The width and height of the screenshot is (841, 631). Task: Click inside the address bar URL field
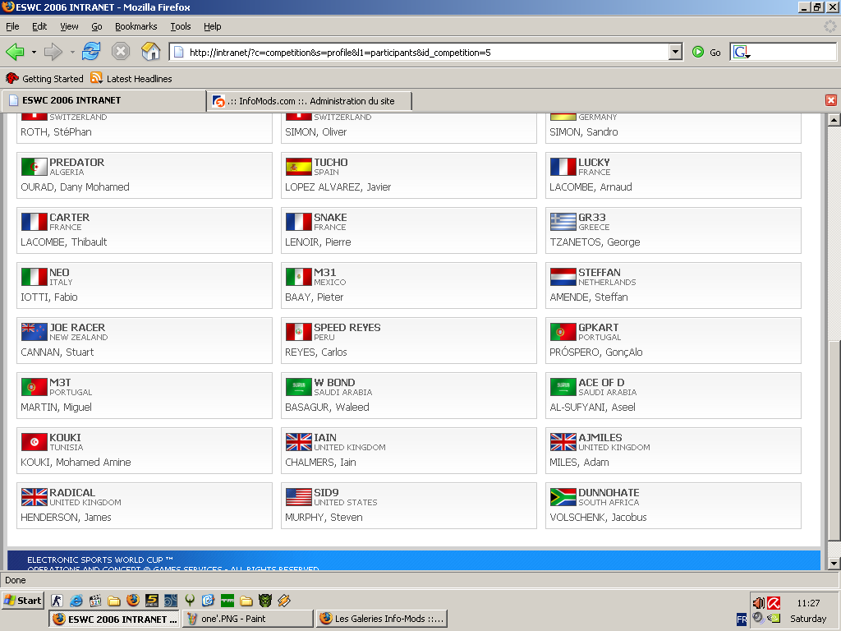pos(427,52)
